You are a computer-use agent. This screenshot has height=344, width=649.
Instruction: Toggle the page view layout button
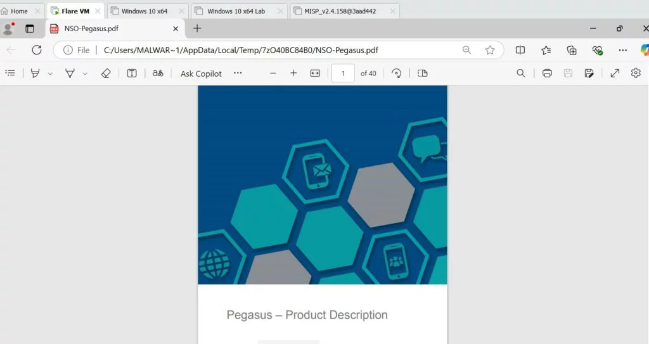point(423,73)
